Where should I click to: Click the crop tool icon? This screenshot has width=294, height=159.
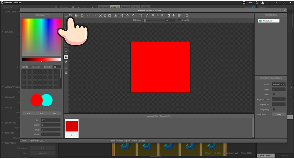pos(141,15)
